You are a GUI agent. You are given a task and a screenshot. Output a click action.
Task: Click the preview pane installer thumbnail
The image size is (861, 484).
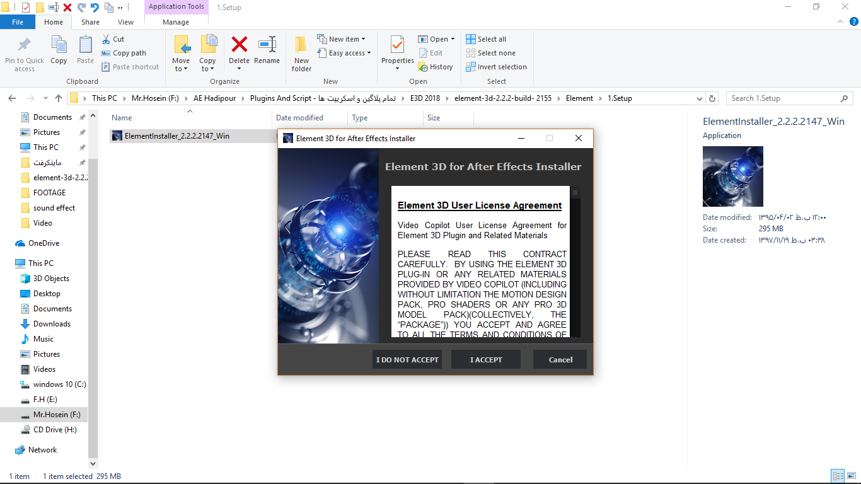[732, 176]
